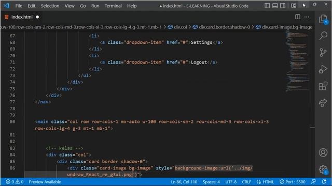The height and width of the screenshot is (186, 332).
Task: Click the minimap code overview
Action: tap(297, 61)
